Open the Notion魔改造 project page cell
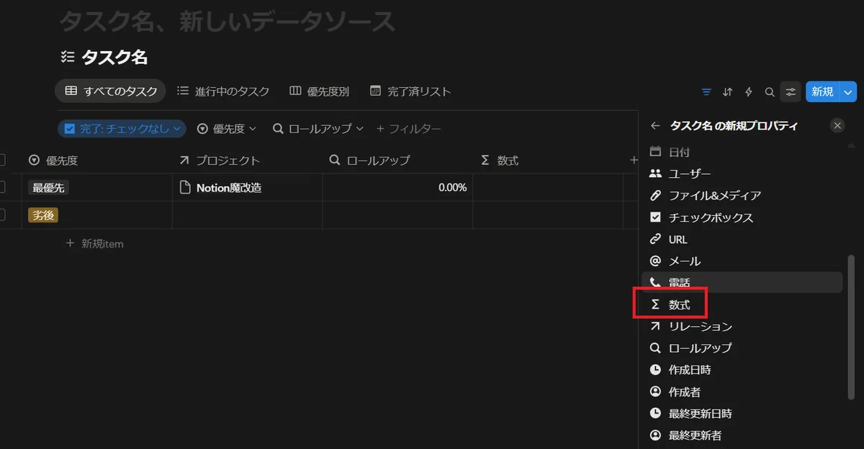Screen dimensions: 864x449 point(247,187)
